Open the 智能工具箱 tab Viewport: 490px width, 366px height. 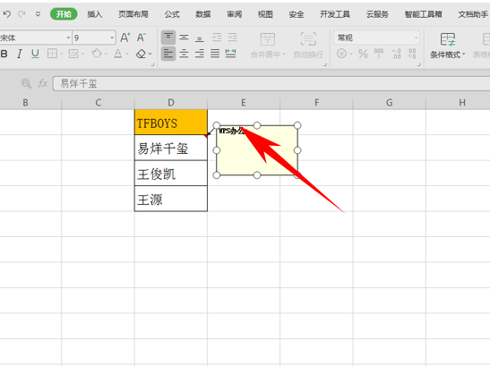coord(423,14)
